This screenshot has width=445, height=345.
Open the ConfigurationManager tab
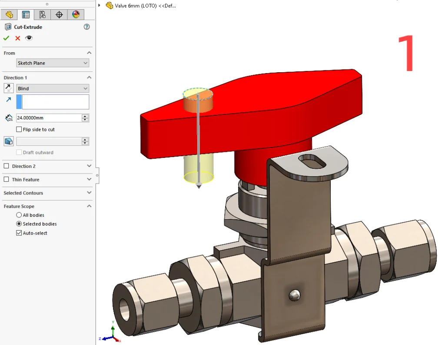point(42,14)
